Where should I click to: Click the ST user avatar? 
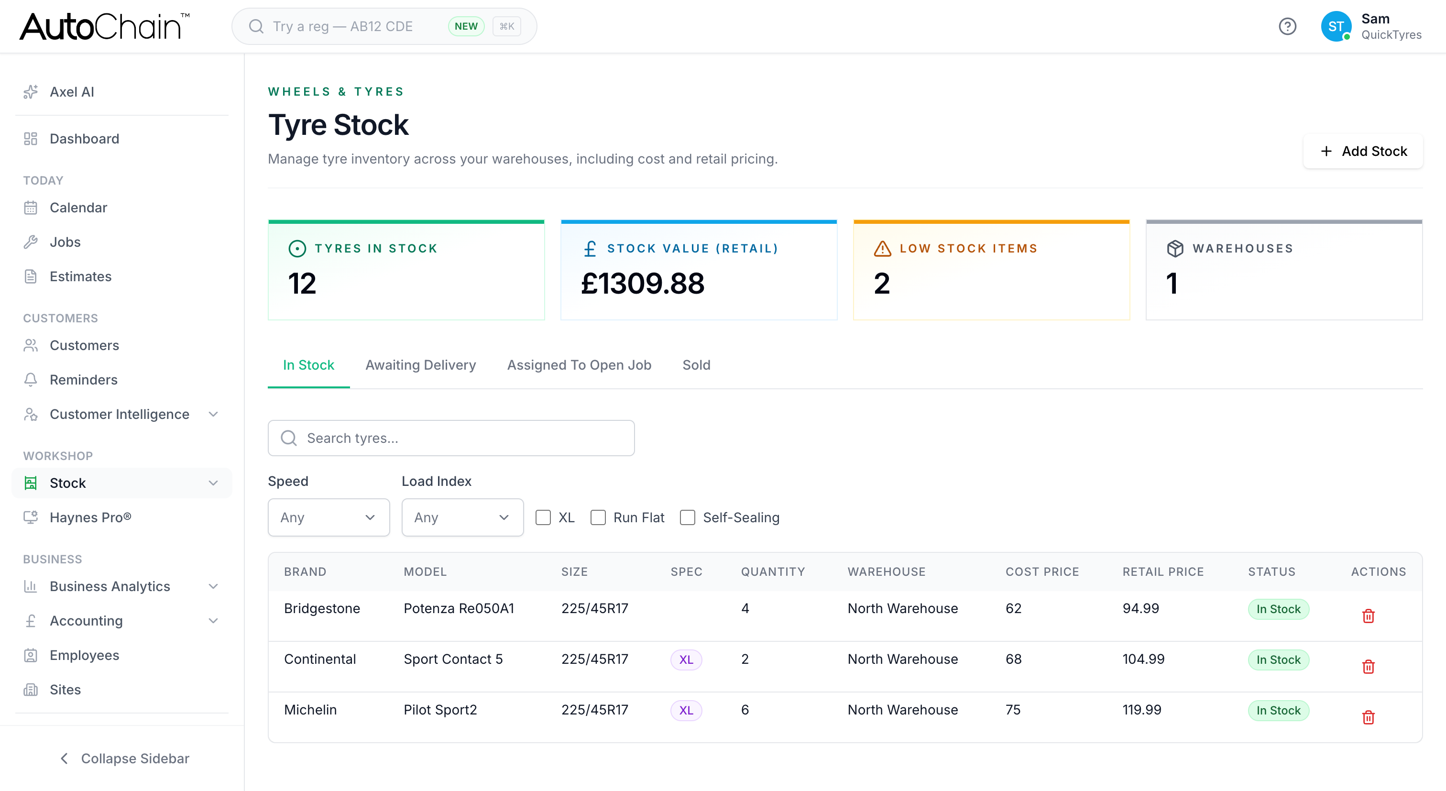[1336, 26]
